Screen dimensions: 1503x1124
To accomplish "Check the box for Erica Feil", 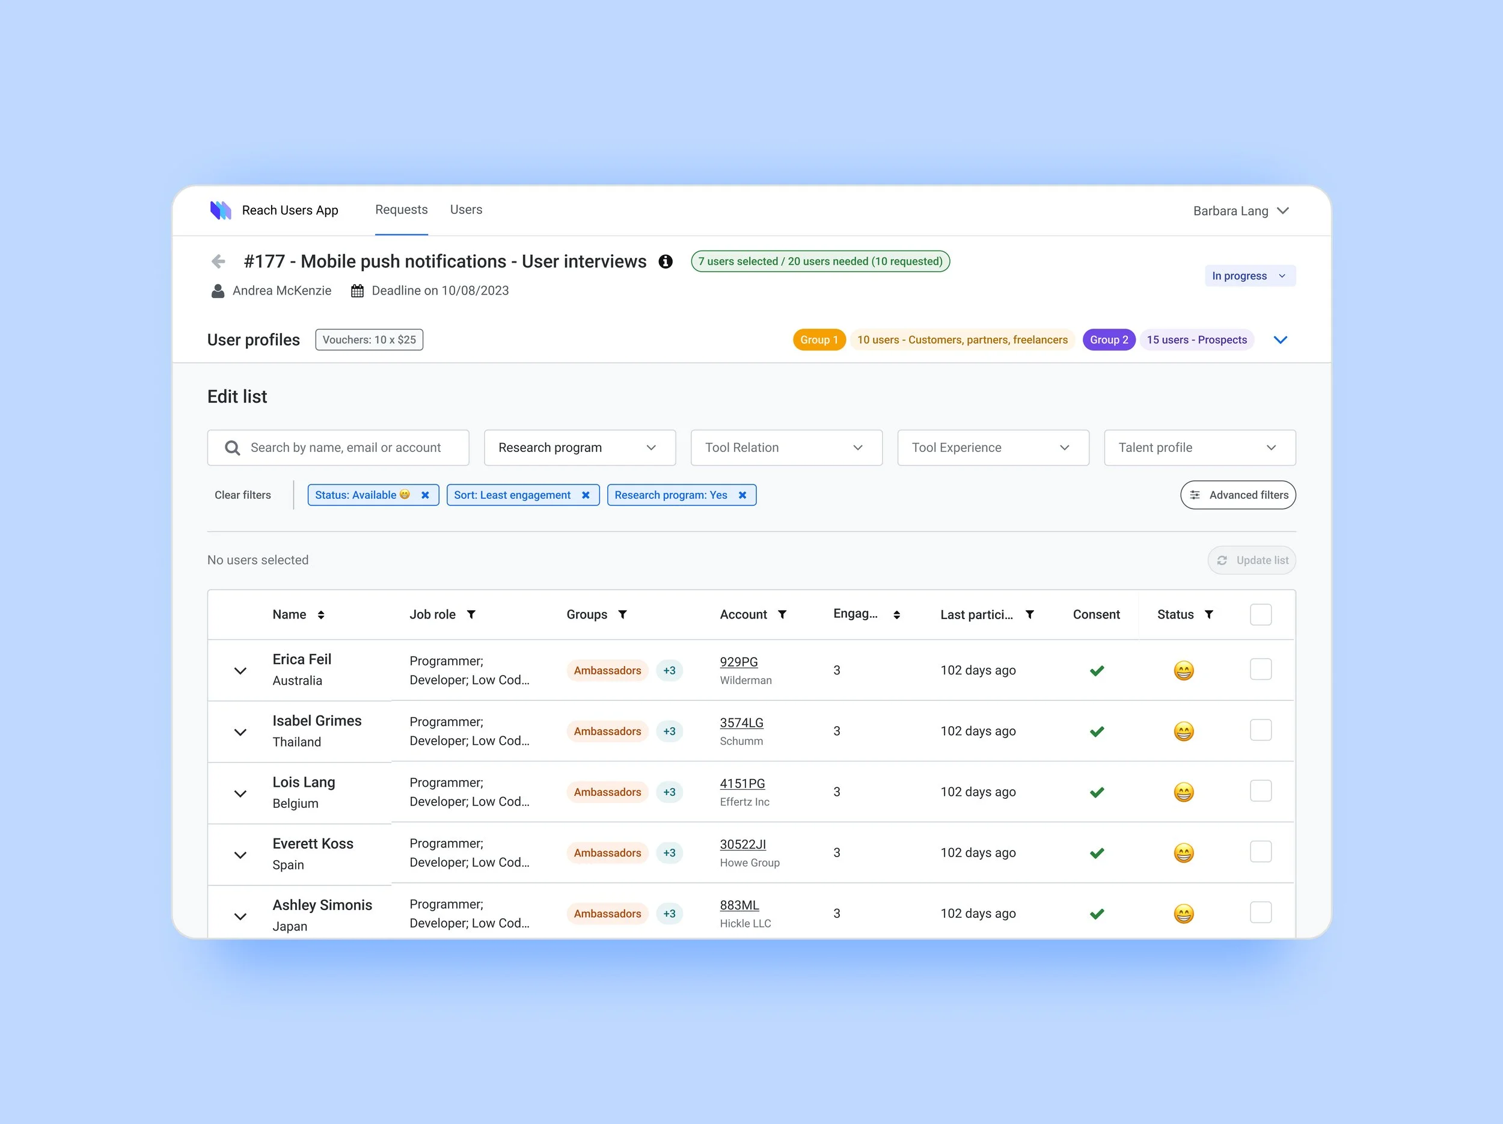I will [1261, 670].
